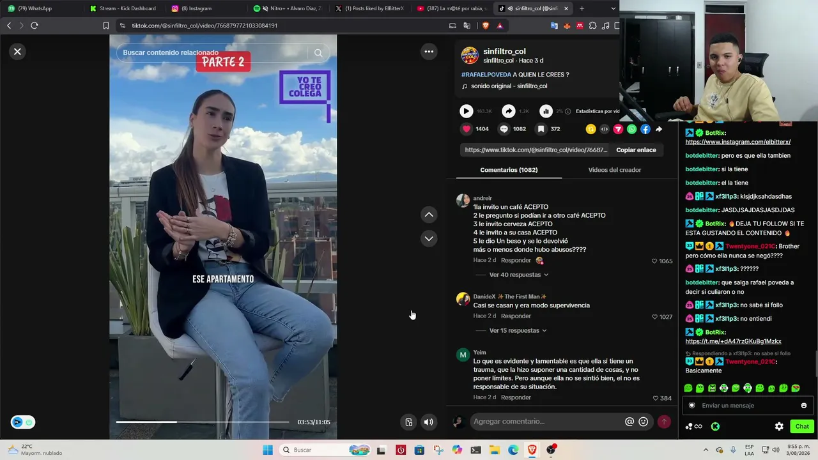Repost using the yellow repost icon
818x460 pixels.
(590, 129)
